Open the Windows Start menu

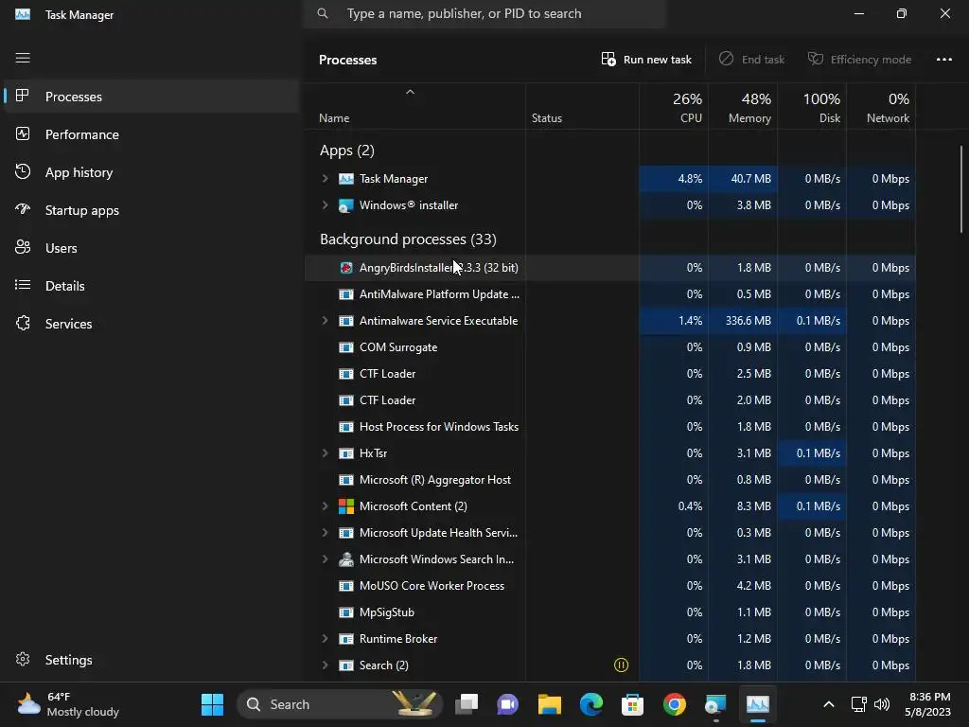click(212, 704)
